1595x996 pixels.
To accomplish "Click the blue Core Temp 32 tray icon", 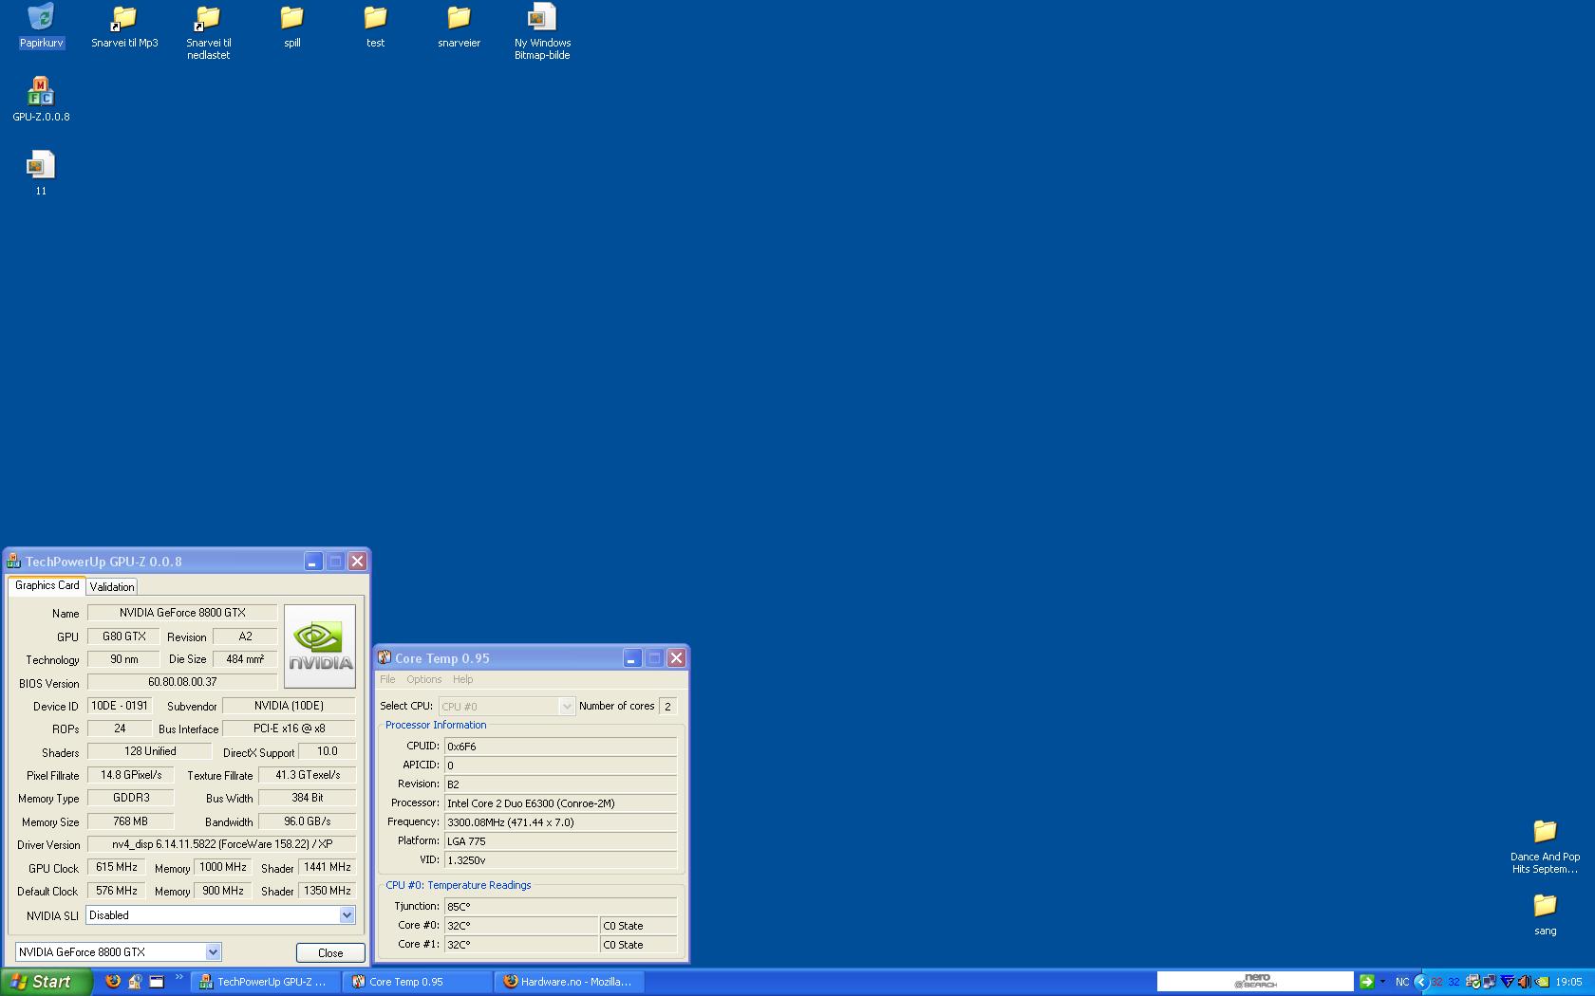I will 1454,982.
